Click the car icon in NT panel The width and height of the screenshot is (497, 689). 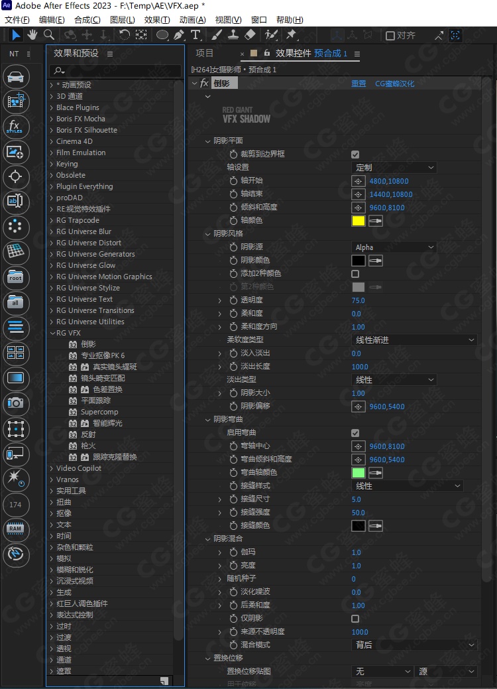(x=16, y=77)
